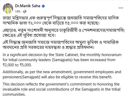The width and height of the screenshot is (128, 98).
Task: Open the Dr.Manik Saha profile name link
Action: [28, 6]
